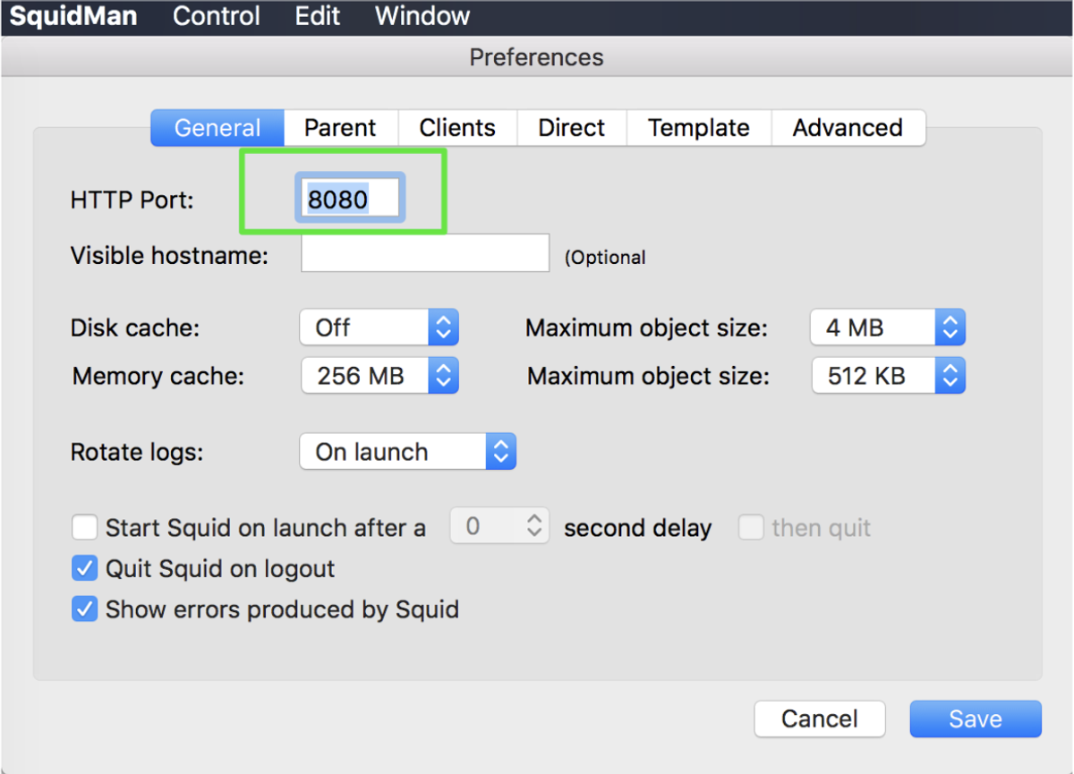Open the Control menu

[217, 16]
